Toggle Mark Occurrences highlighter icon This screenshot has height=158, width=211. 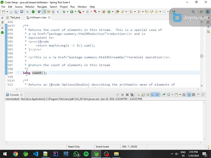[44, 12]
